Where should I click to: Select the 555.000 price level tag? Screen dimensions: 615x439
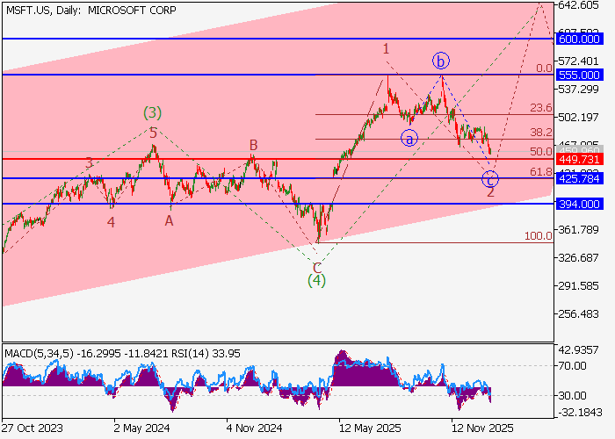click(579, 75)
